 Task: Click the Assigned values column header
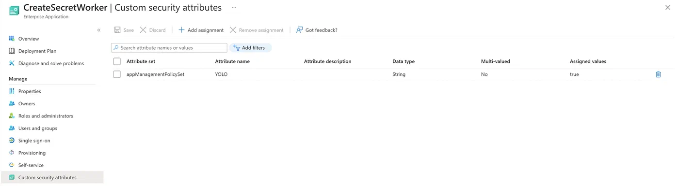coord(588,61)
